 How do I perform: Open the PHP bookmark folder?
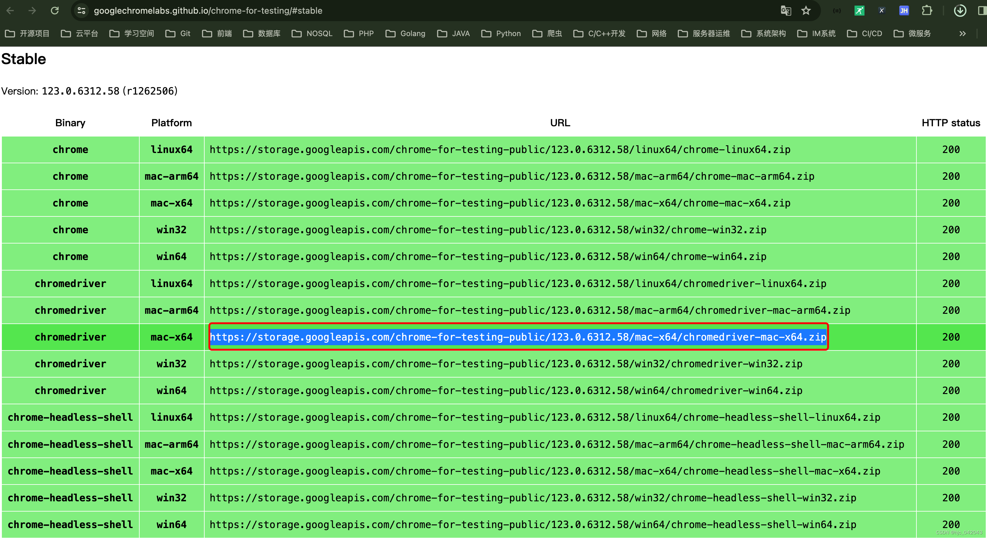[359, 34]
